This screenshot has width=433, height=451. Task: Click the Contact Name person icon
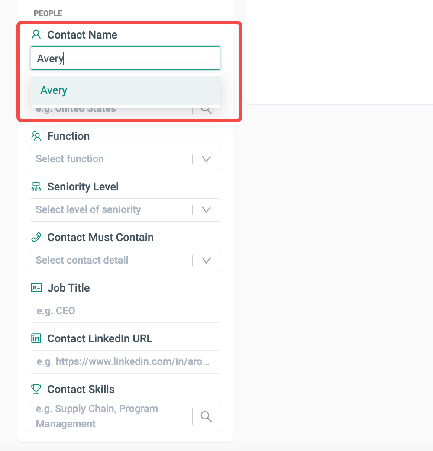point(36,35)
